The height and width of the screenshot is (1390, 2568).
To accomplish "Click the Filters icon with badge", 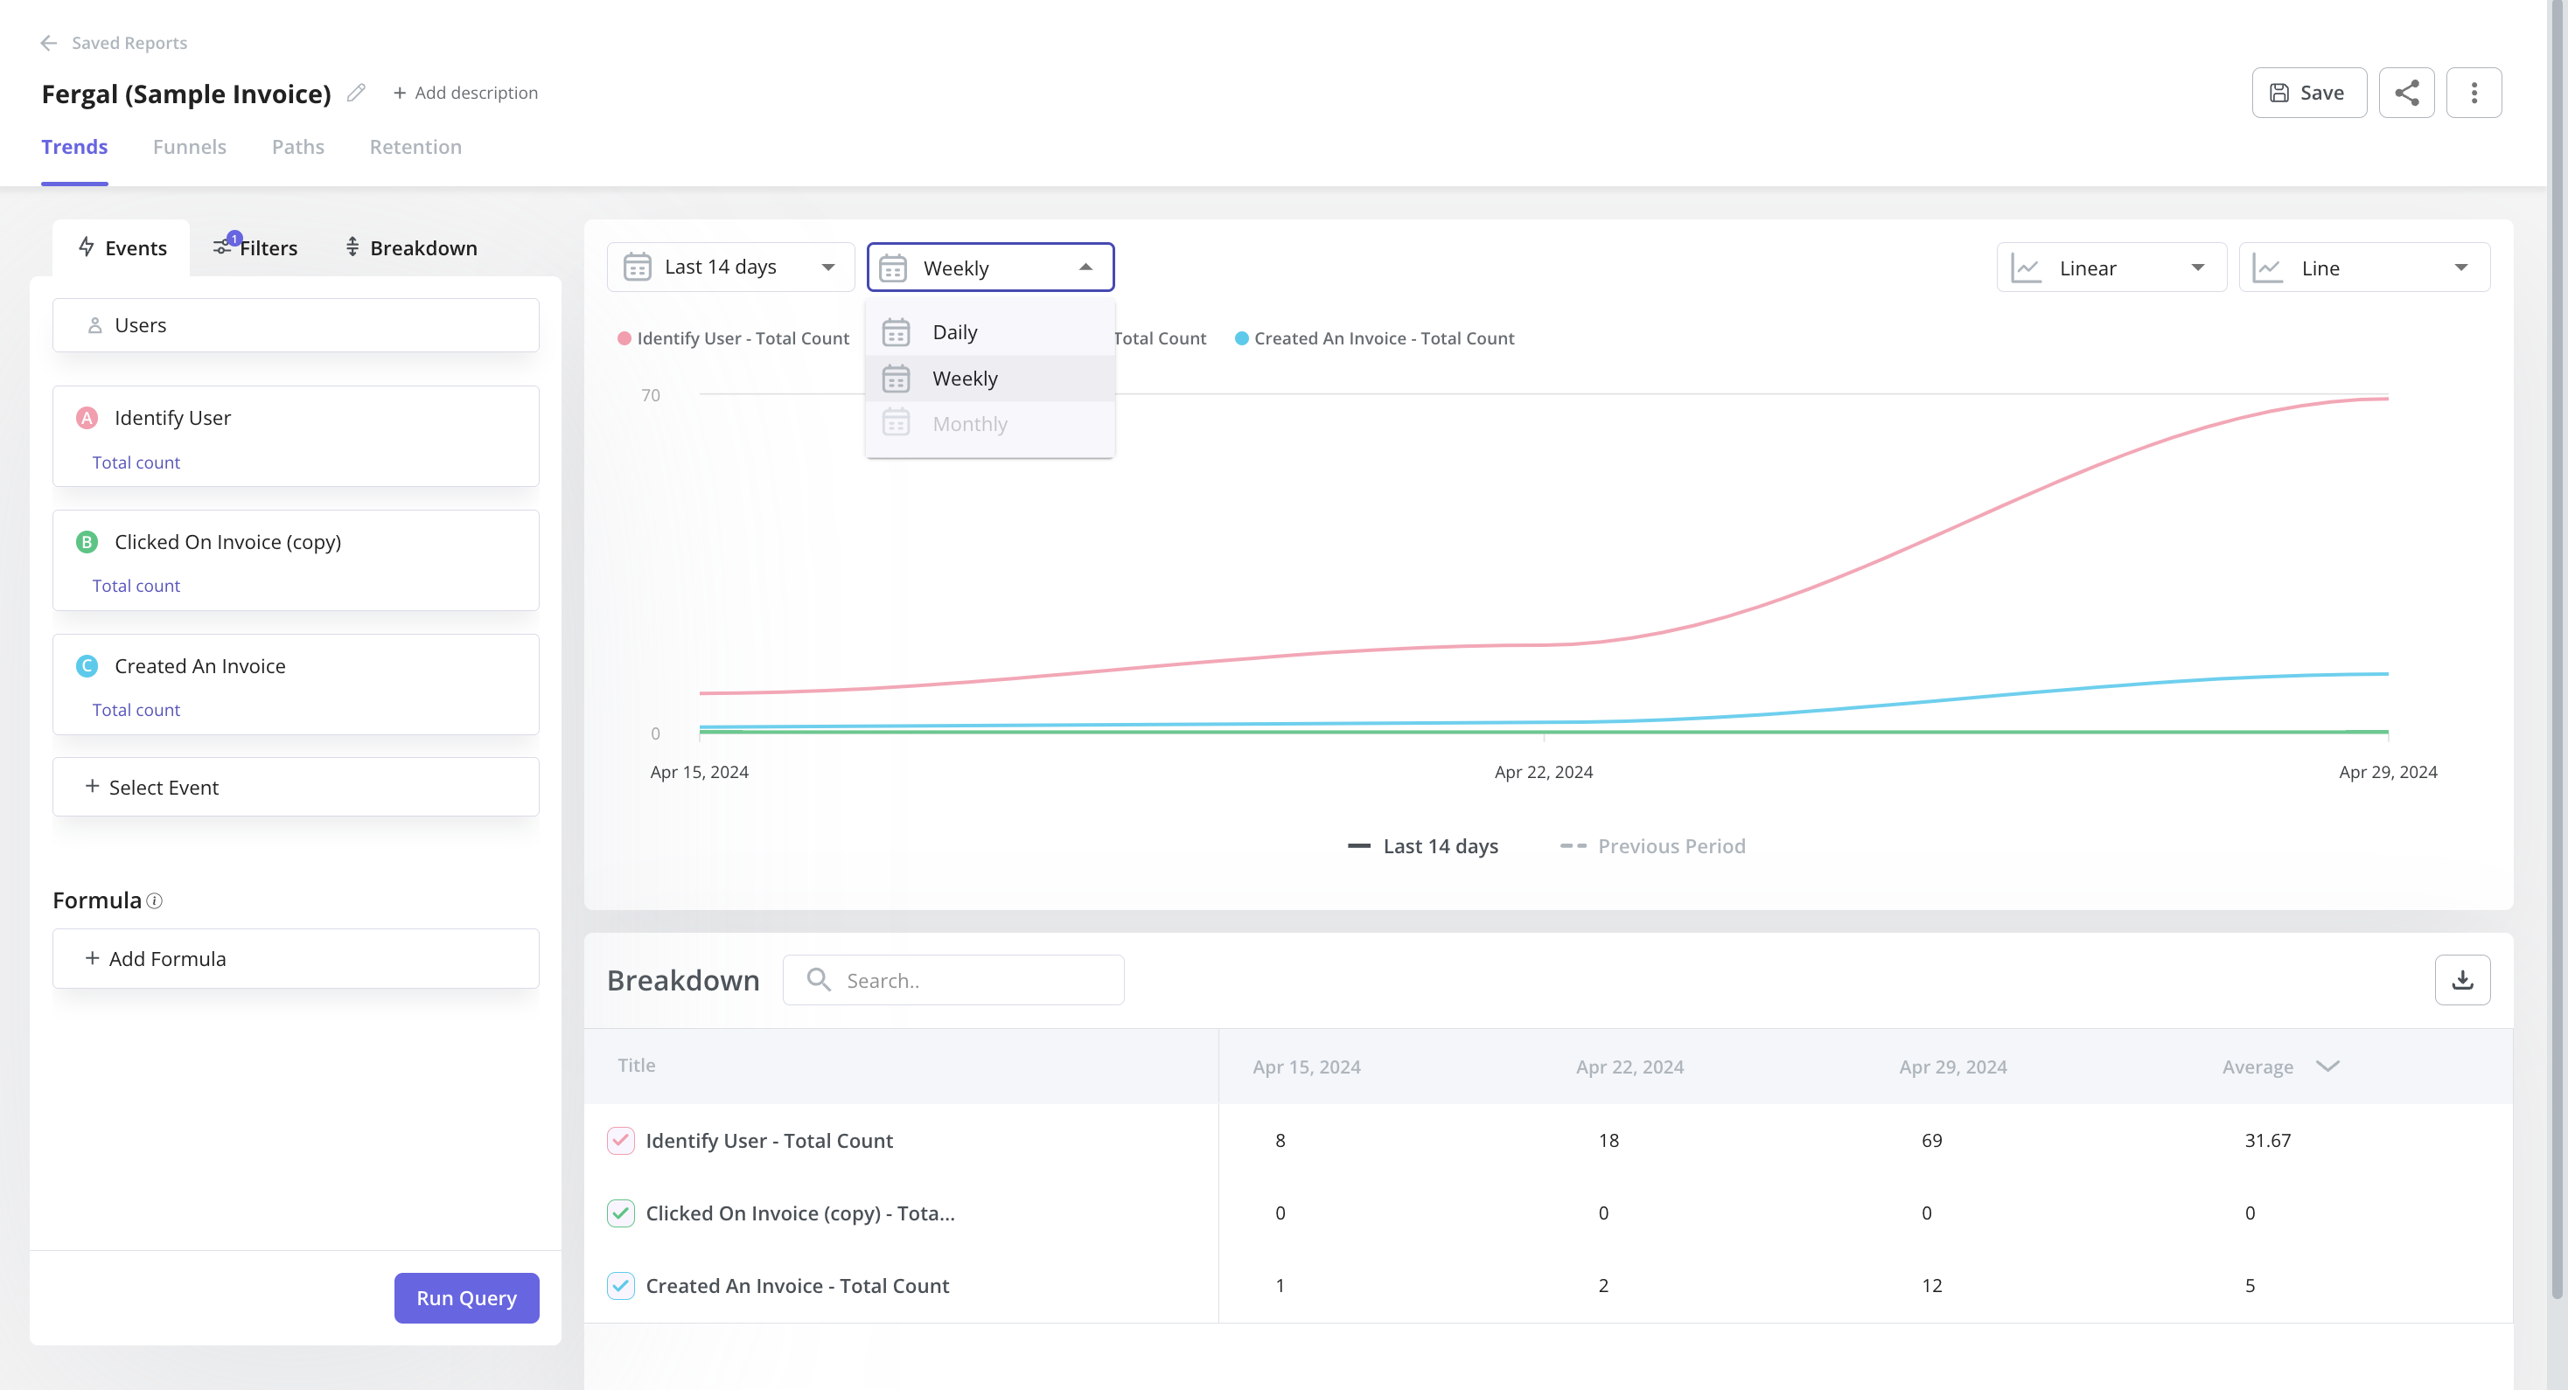I will [221, 247].
